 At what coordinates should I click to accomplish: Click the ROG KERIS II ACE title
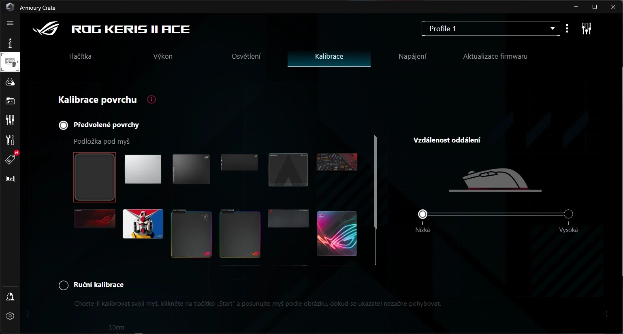[130, 29]
